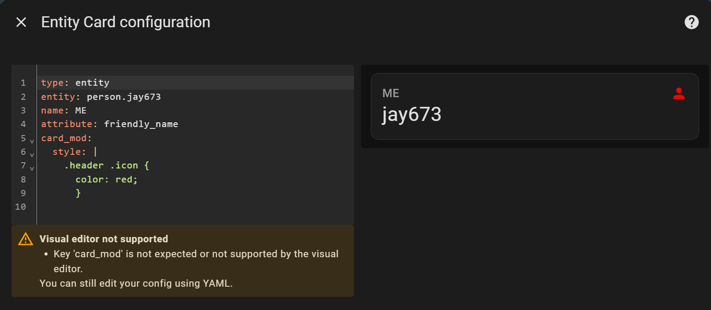Collapse the style fold arrow on line 6
The height and width of the screenshot is (310, 711).
[32, 155]
